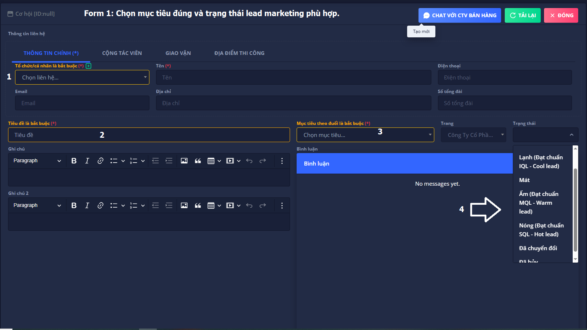Viewport: 587px width, 330px height.
Task: Open the Chọn liên hệ dropdown
Action: pos(82,77)
